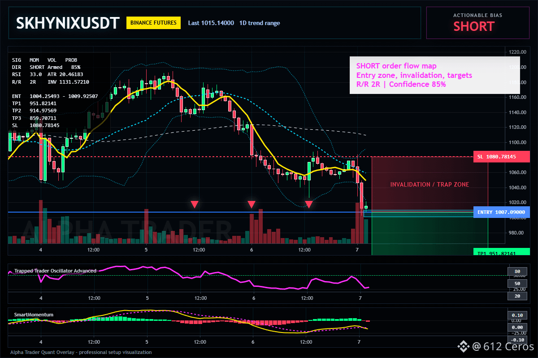Click day 4 on main chart time axis

(41, 250)
